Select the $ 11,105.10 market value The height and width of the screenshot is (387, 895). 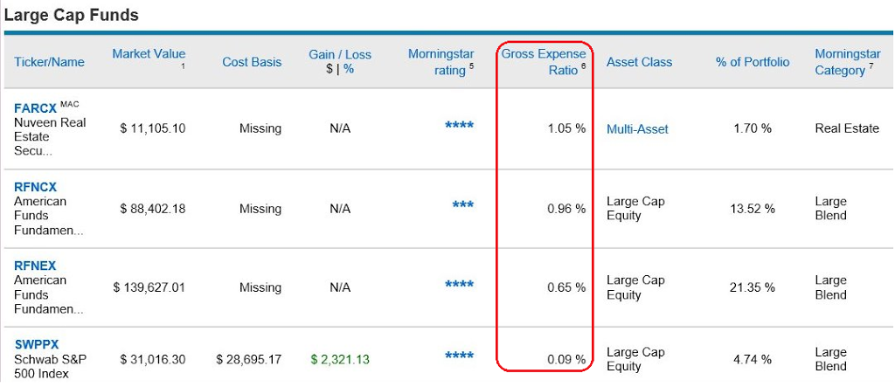pos(152,128)
